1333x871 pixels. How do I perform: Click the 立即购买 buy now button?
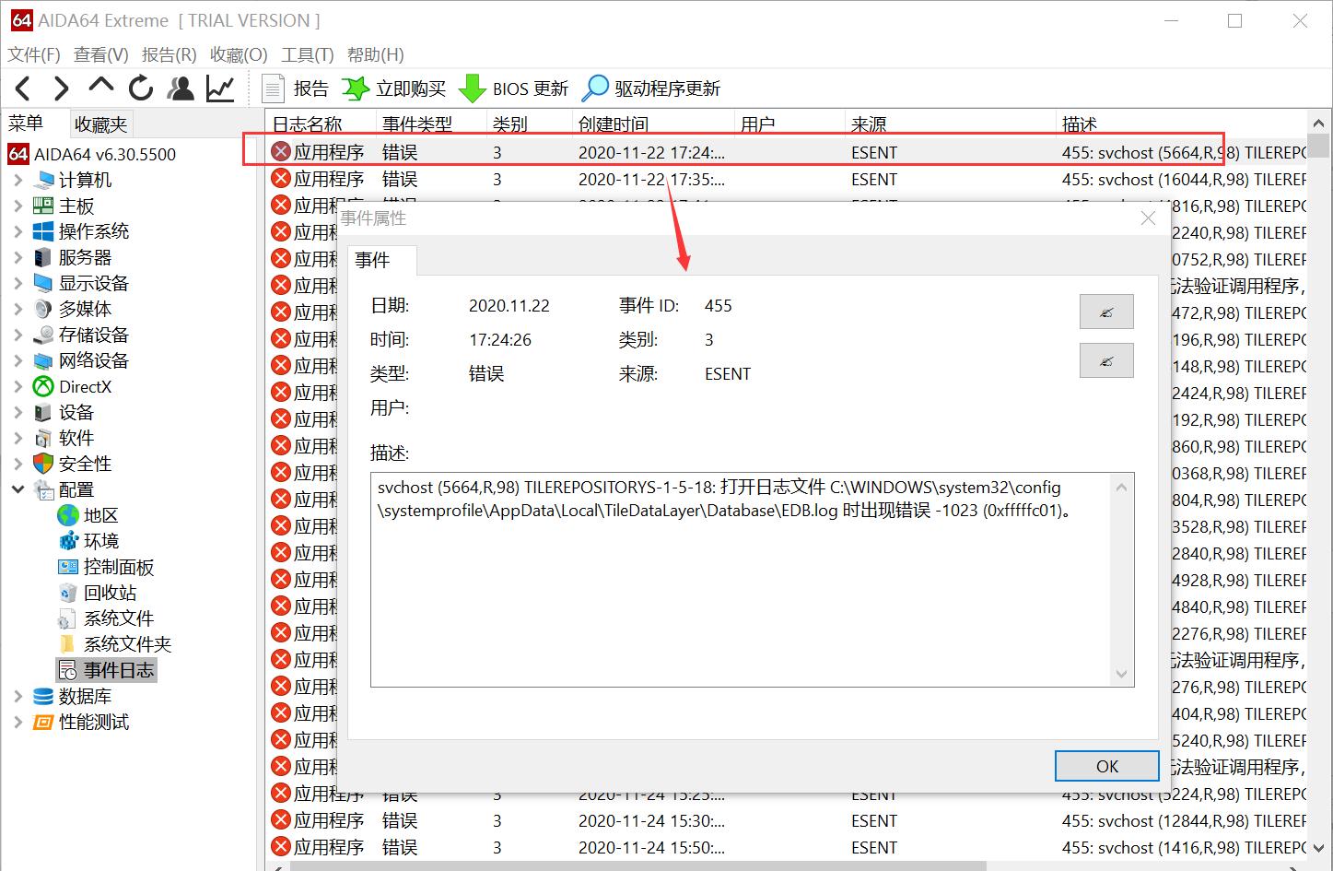[394, 88]
